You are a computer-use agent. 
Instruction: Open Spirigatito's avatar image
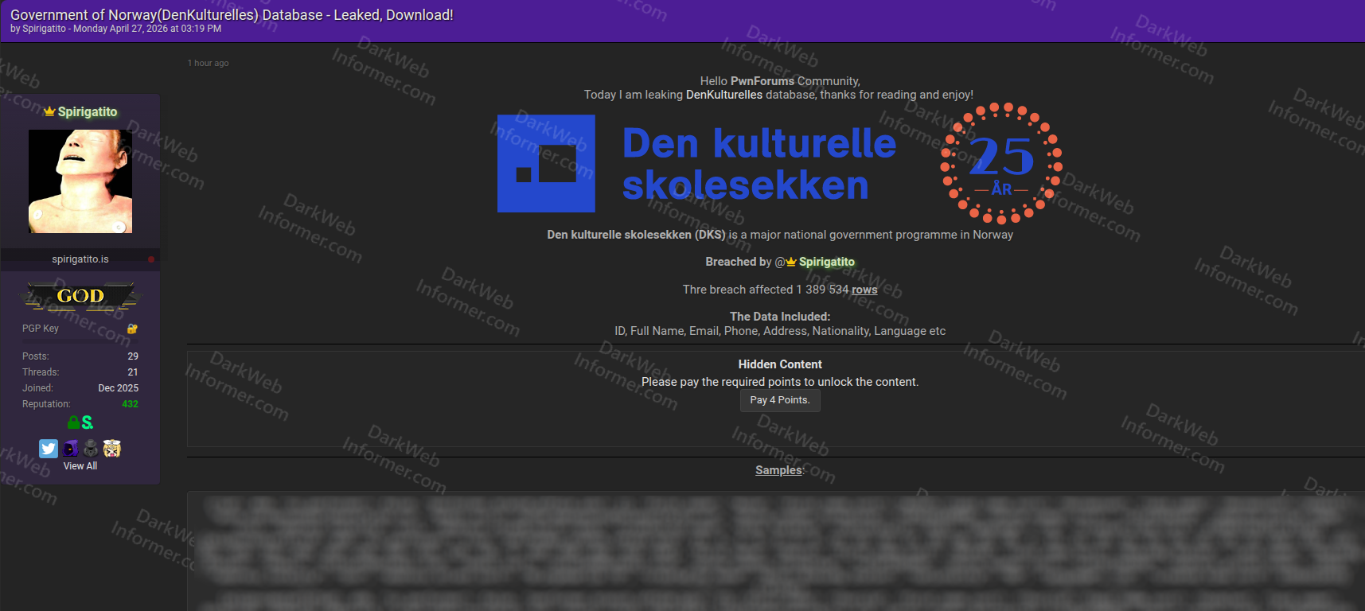click(x=80, y=181)
